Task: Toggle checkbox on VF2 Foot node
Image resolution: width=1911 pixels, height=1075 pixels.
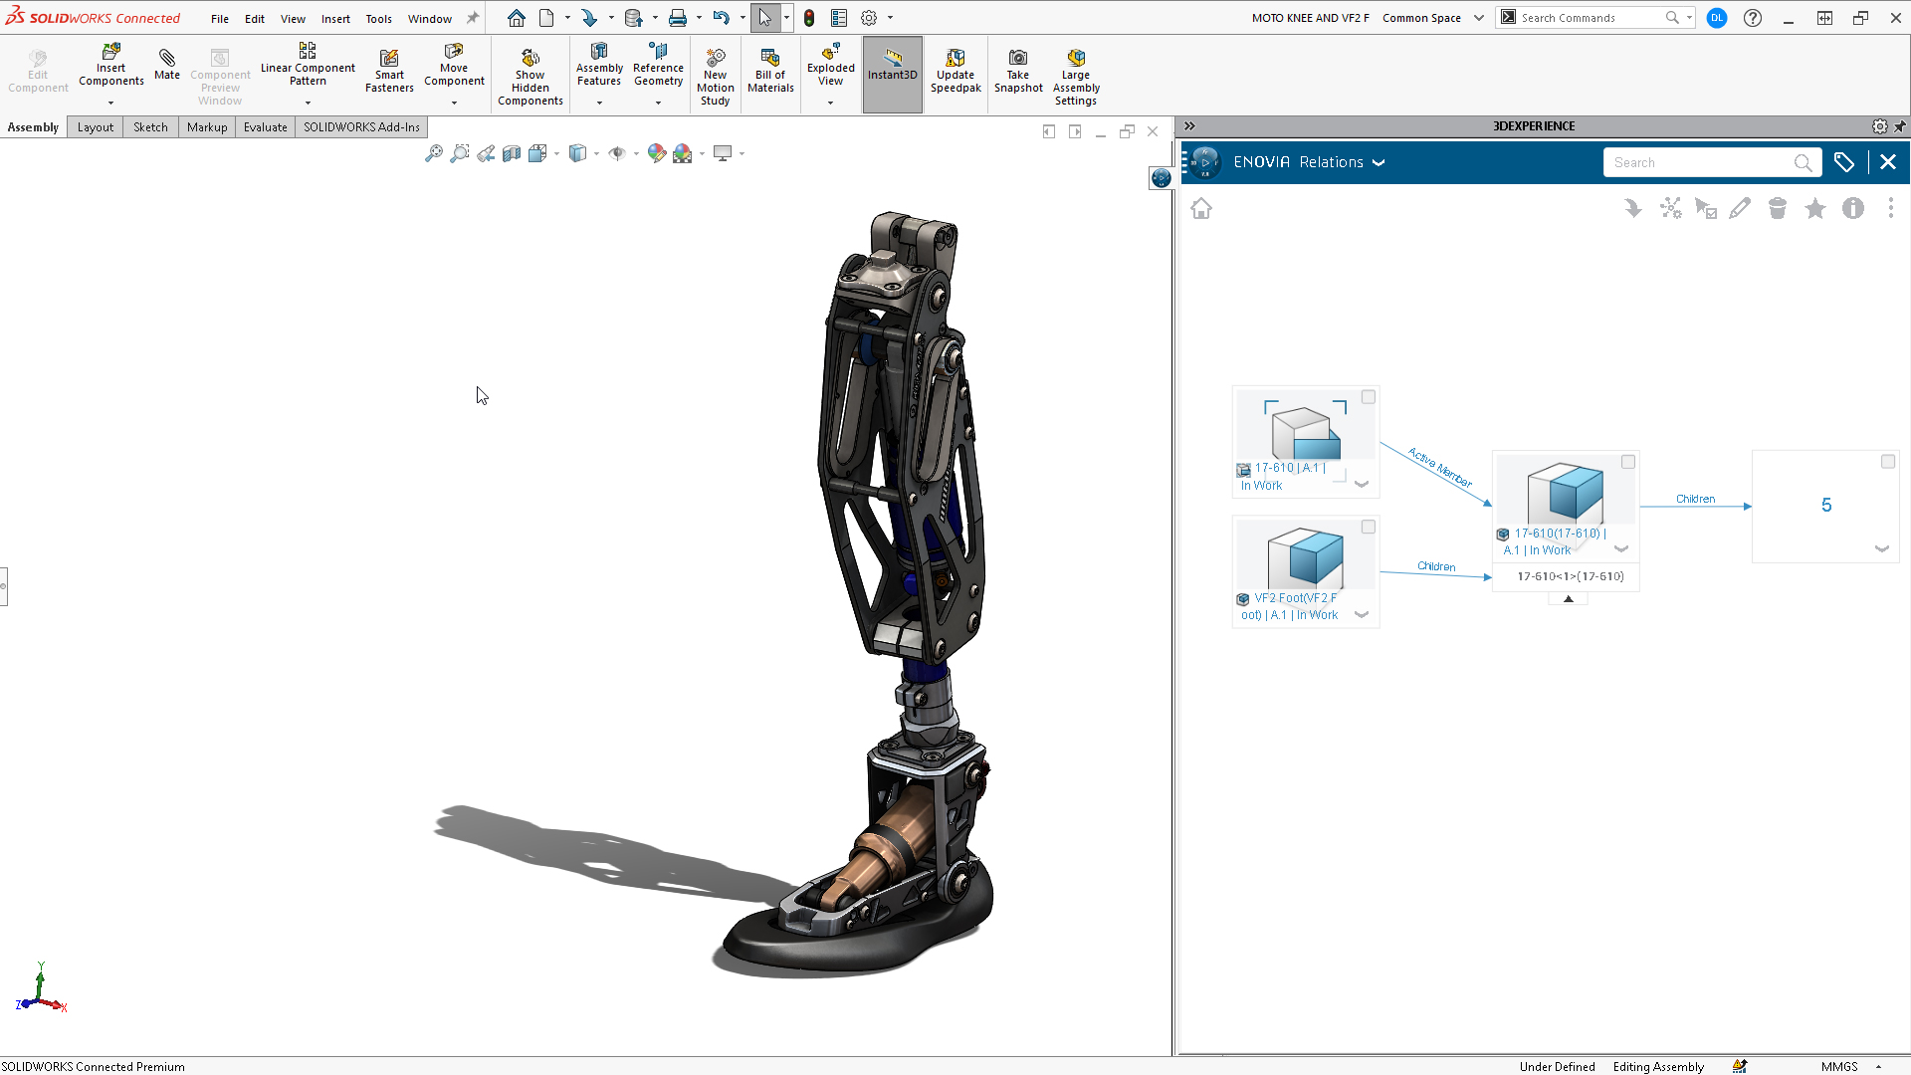Action: click(1368, 527)
